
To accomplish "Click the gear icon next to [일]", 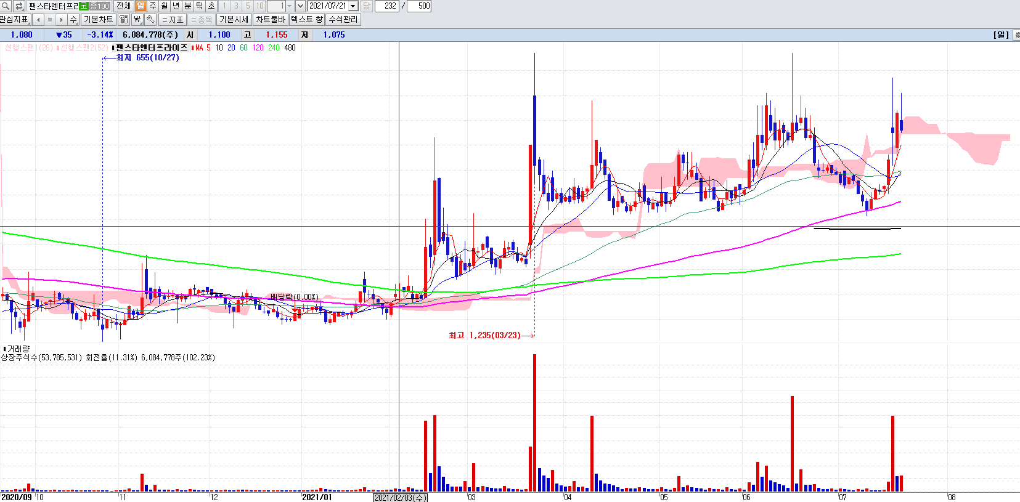I will pyautogui.click(x=1016, y=35).
